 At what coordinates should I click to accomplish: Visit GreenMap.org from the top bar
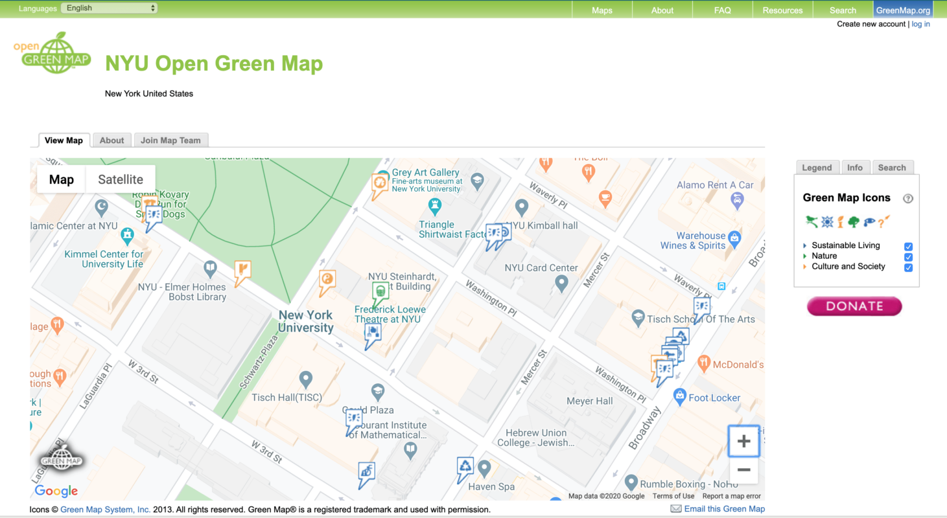(x=904, y=10)
